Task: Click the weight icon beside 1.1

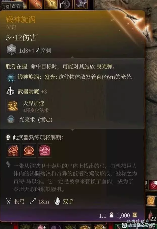Action: pyautogui.click(x=112, y=215)
